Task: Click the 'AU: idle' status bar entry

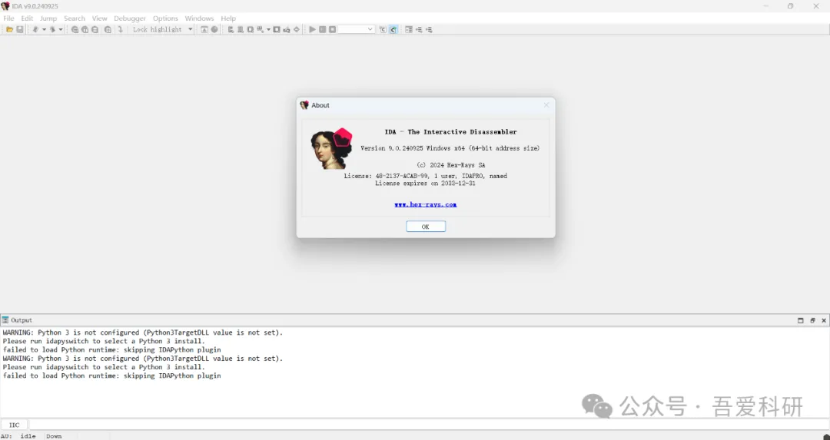Action: [18, 436]
